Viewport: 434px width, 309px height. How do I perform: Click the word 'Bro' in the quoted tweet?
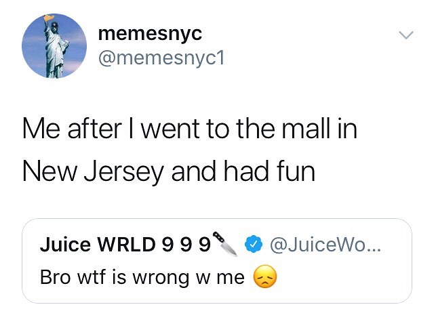(56, 277)
